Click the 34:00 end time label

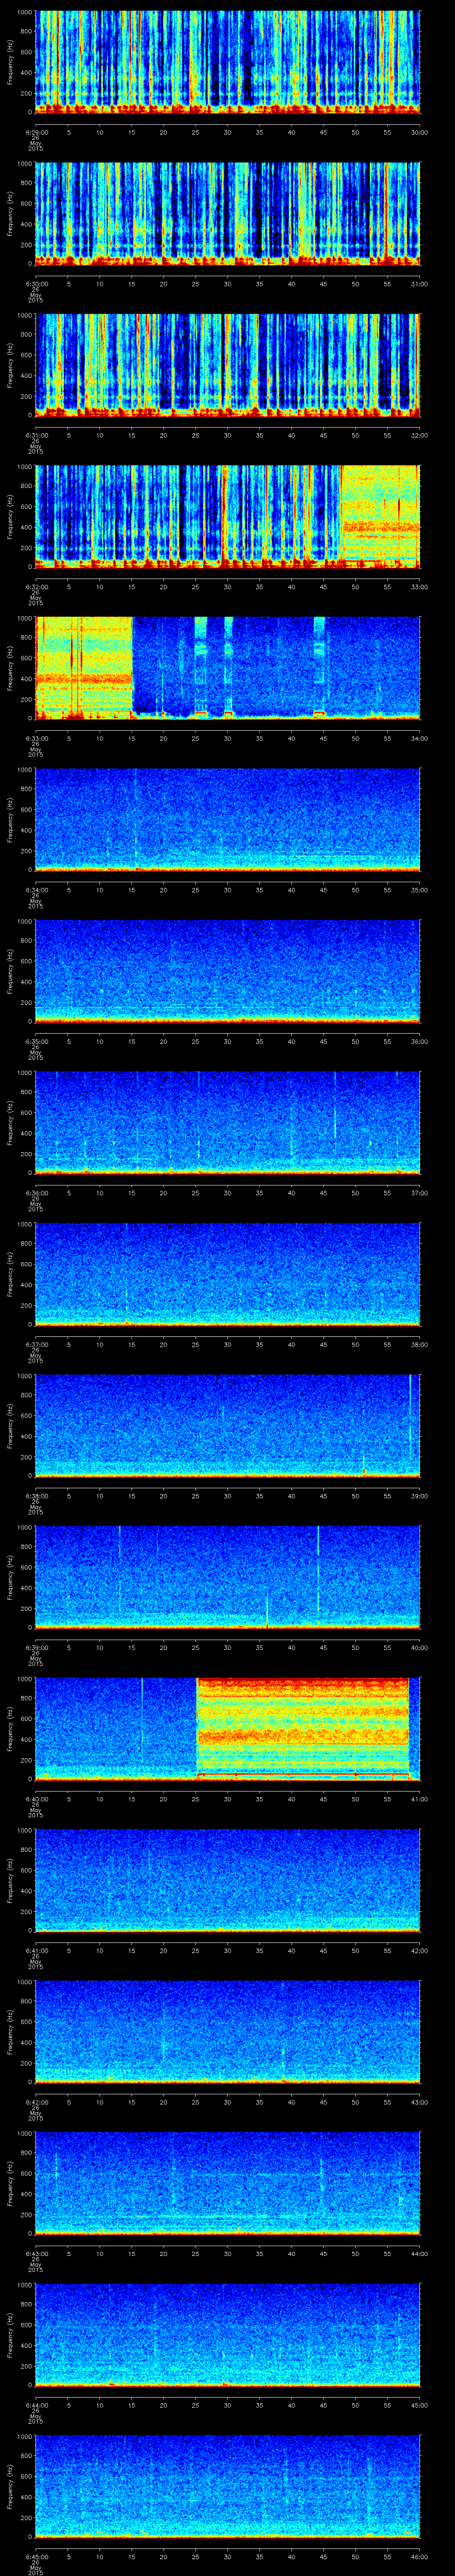coord(419,739)
